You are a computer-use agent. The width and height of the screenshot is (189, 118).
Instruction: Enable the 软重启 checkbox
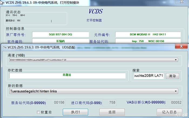pos(38,112)
